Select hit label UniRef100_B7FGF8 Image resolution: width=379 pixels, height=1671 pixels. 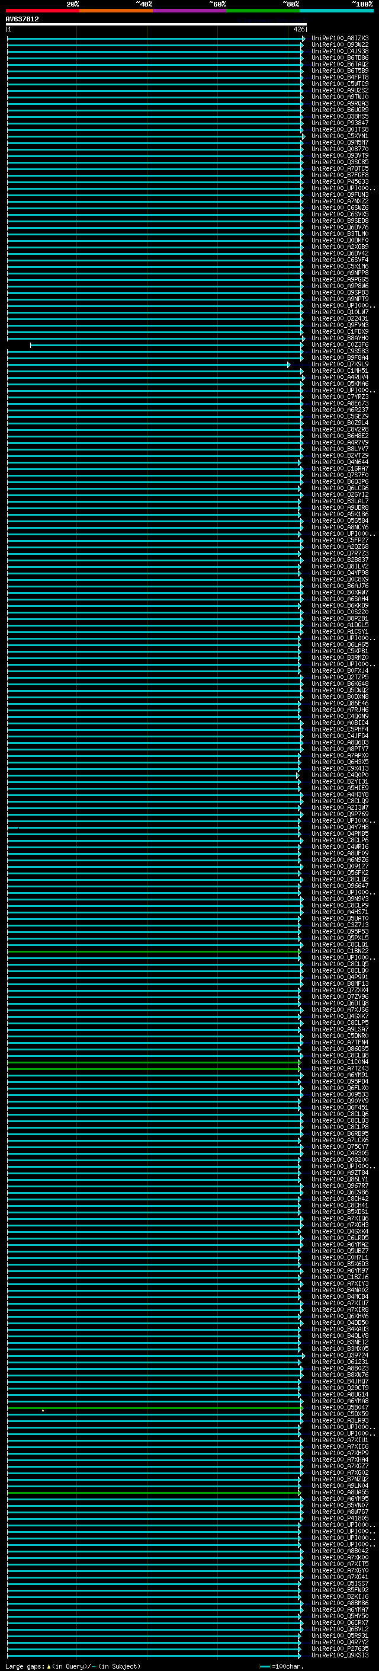click(x=340, y=175)
